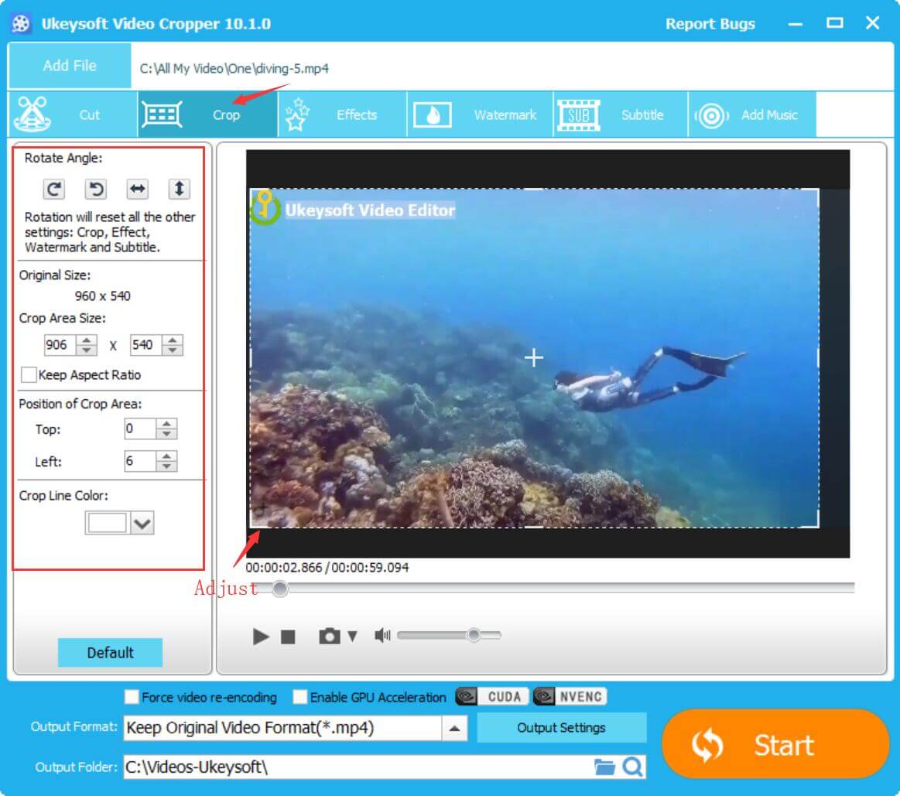Play the video preview
Viewport: 900px width, 796px height.
pos(261,636)
